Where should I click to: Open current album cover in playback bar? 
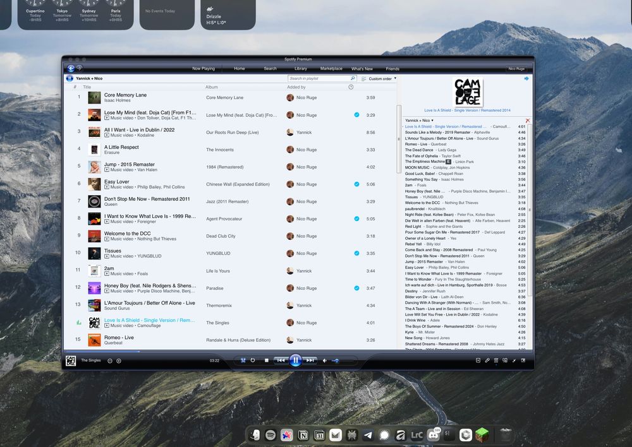(71, 361)
